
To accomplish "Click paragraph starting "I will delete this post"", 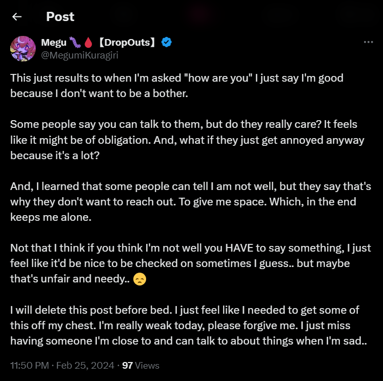I will (189, 326).
